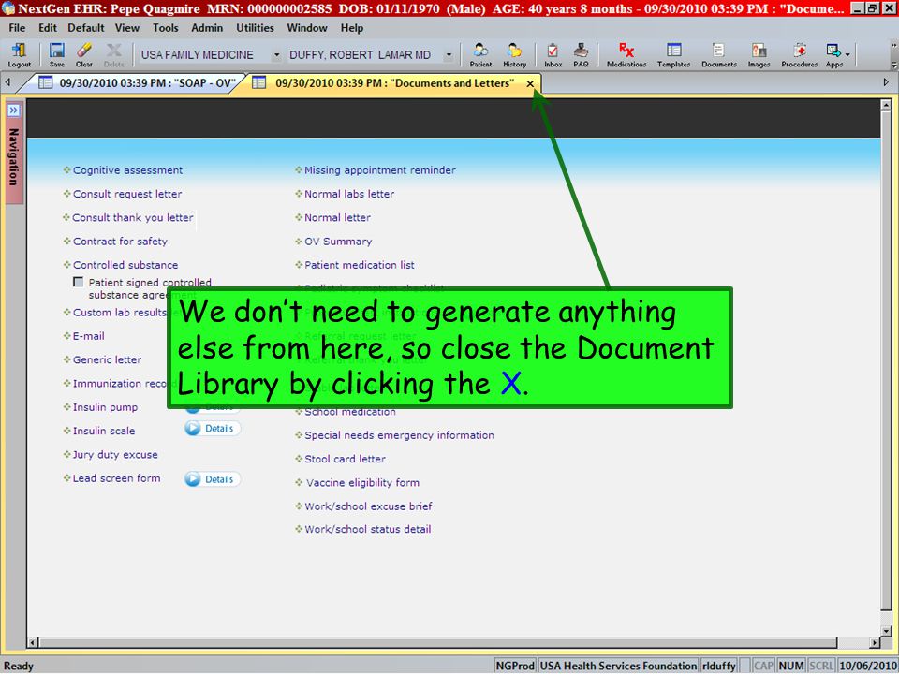899x674 pixels.
Task: Open the Images toolbar icon
Action: tap(759, 55)
